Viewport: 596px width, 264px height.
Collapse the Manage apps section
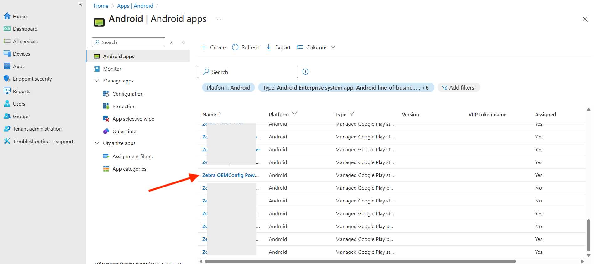[97, 81]
